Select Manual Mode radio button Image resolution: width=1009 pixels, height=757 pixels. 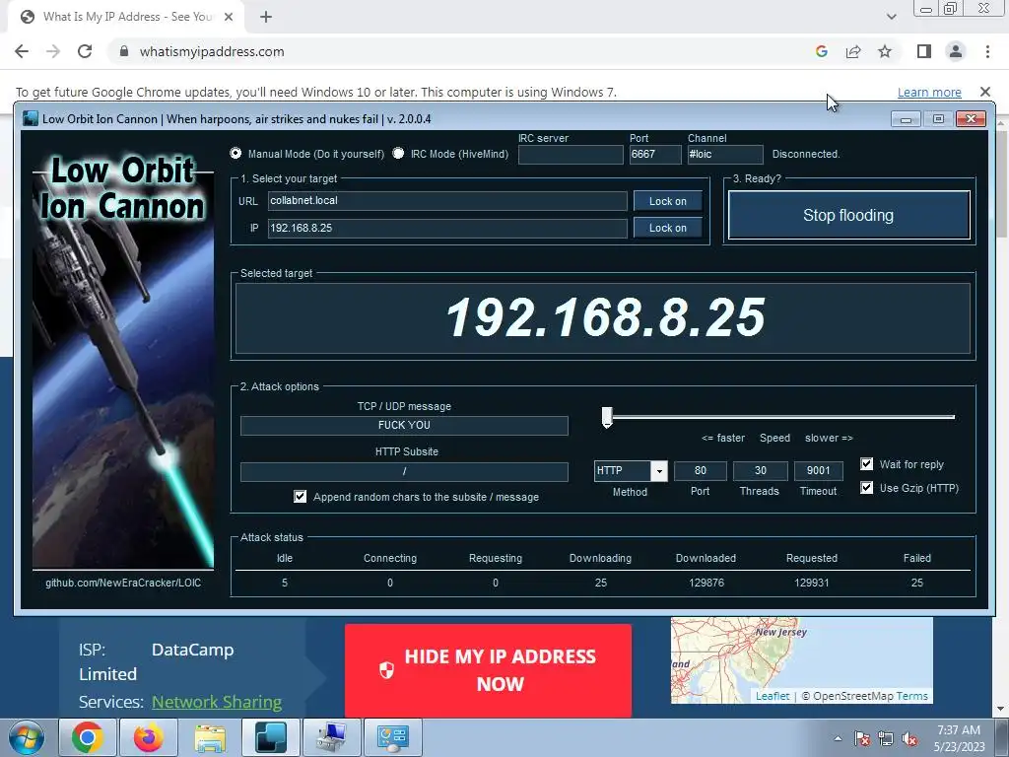[x=235, y=153]
